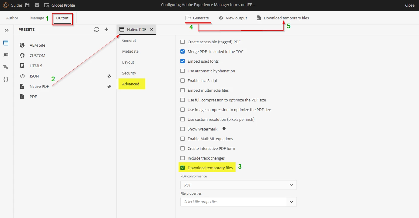Open the Layout settings section
419x218 pixels.
[x=128, y=62]
